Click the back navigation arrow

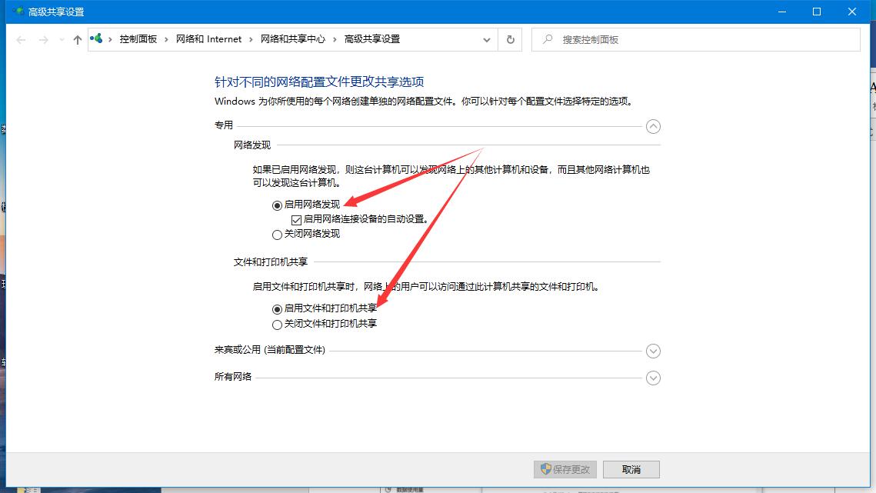tap(21, 38)
